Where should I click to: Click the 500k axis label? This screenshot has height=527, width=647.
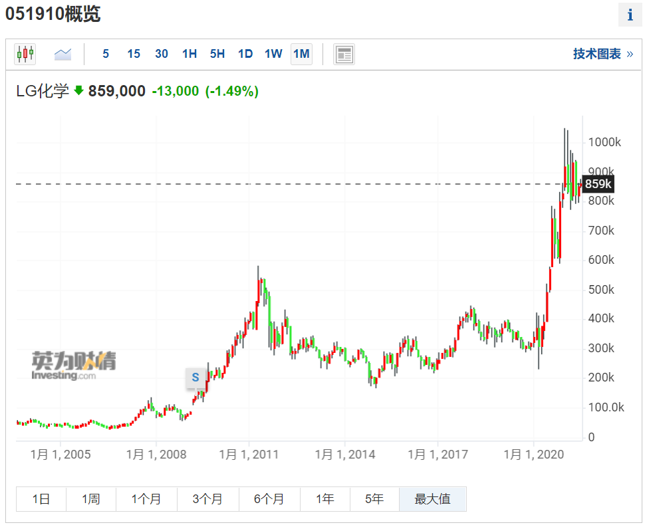pyautogui.click(x=601, y=290)
